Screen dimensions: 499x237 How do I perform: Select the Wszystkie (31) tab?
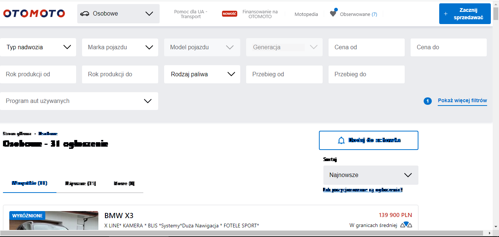tap(30, 183)
